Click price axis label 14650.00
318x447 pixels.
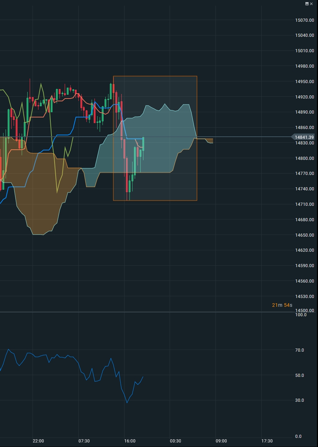point(304,235)
